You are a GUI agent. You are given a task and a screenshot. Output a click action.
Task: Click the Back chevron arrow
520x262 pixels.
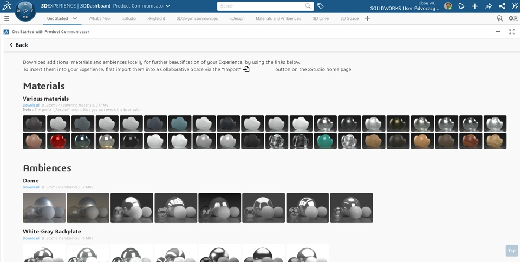coord(11,45)
